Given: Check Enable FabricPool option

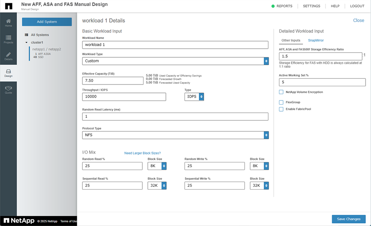Looking at the screenshot, I should (x=281, y=109).
